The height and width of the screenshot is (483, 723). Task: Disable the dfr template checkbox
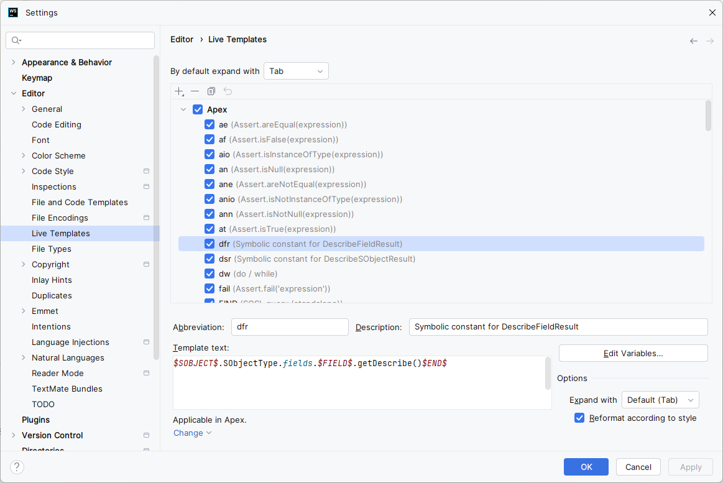click(x=210, y=244)
